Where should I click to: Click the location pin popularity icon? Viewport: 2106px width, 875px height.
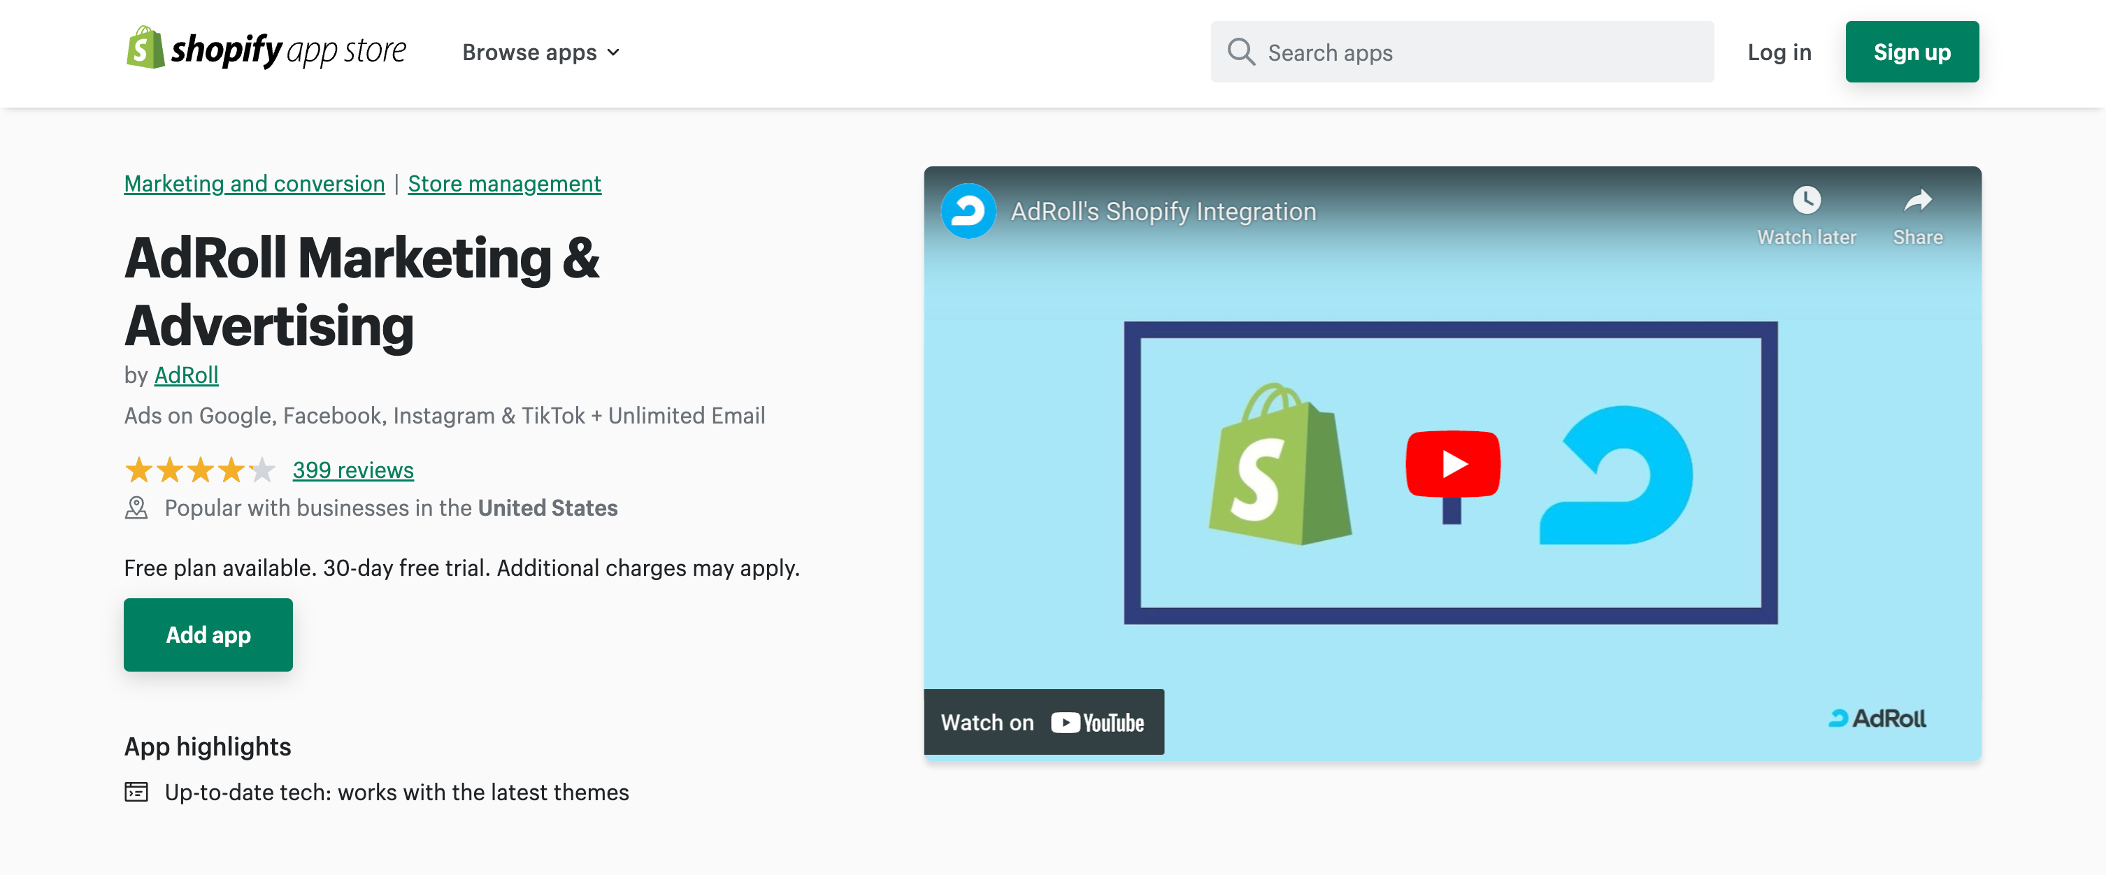coord(136,508)
